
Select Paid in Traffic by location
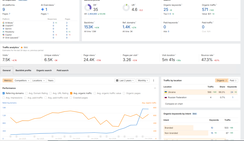point(233,80)
